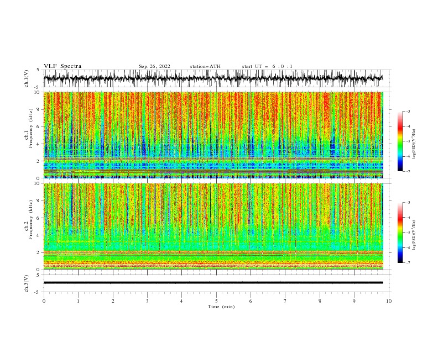Image resolution: width=438 pixels, height=338 pixels.
Task: Click the "ch.3(V)" axis label
Action: 27,283
